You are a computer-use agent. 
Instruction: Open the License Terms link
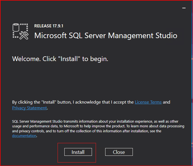148,102
